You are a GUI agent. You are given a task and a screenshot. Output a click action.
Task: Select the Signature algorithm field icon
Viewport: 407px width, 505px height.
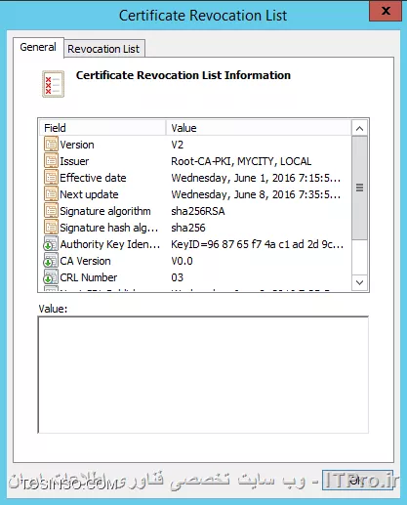tap(51, 211)
